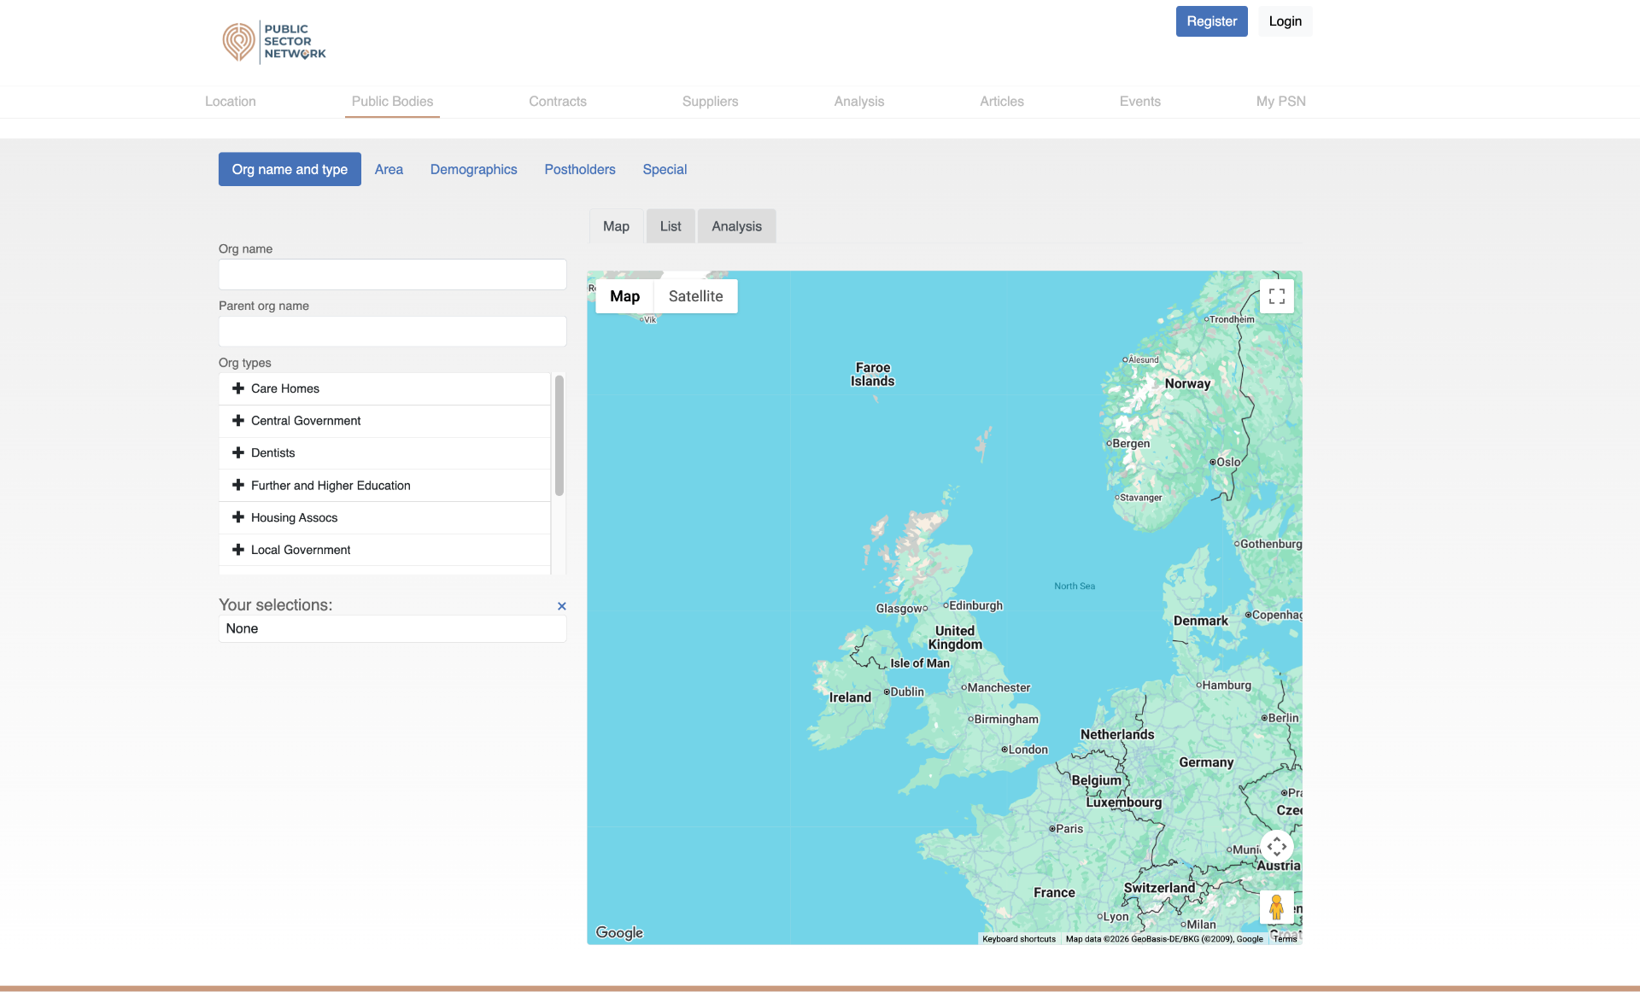
Task: Select the Postholders filter tab
Action: pos(580,169)
